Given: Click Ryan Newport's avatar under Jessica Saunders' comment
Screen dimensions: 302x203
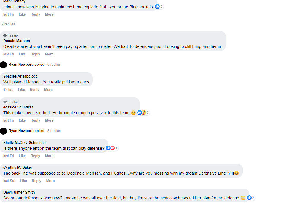Looking at the screenshot, I should 4,131.
